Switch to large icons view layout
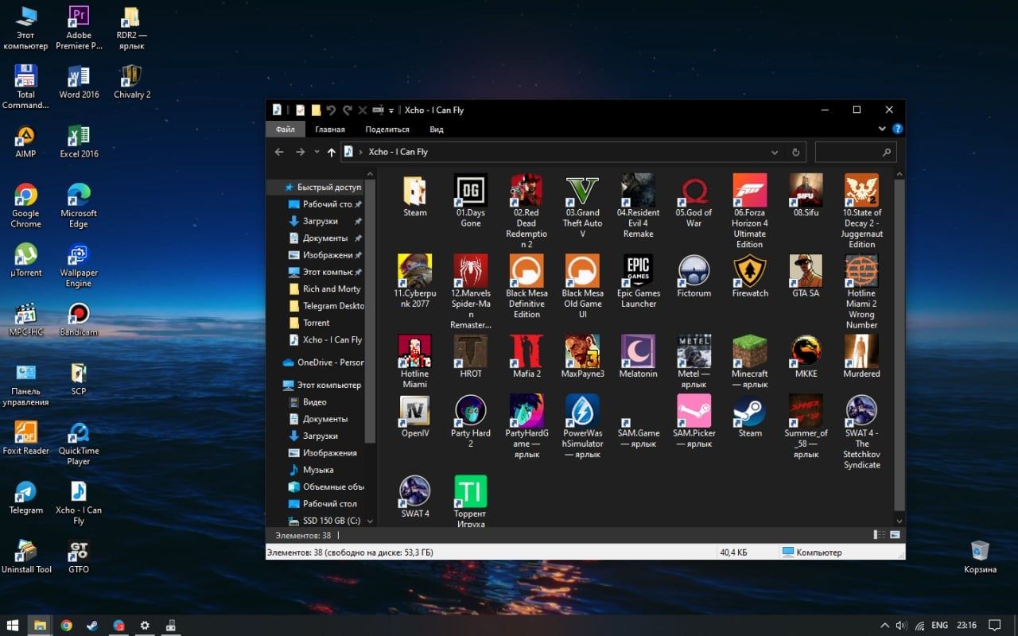Viewport: 1018px width, 636px height. click(895, 535)
